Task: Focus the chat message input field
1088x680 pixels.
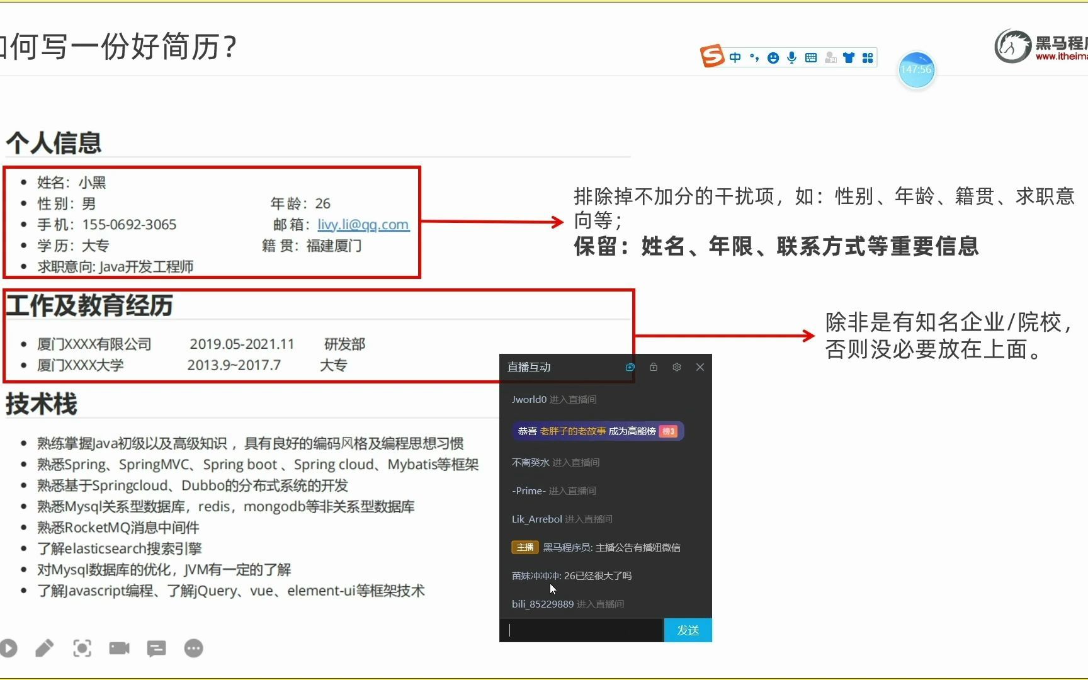Action: coord(582,630)
